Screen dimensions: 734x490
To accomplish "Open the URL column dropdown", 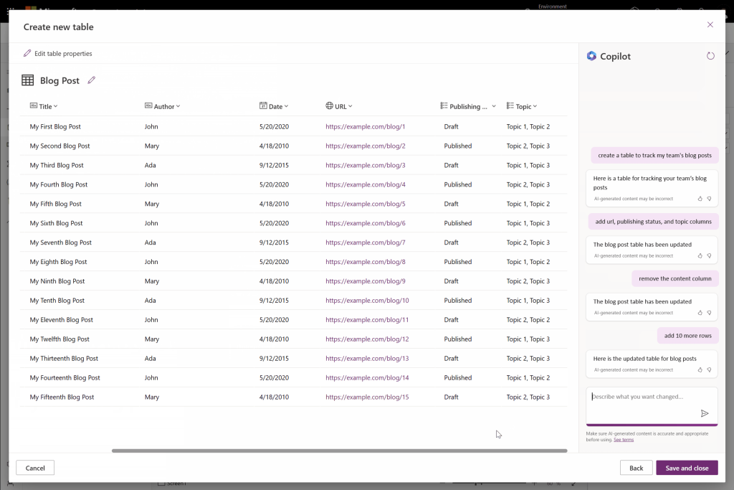I will click(x=350, y=106).
